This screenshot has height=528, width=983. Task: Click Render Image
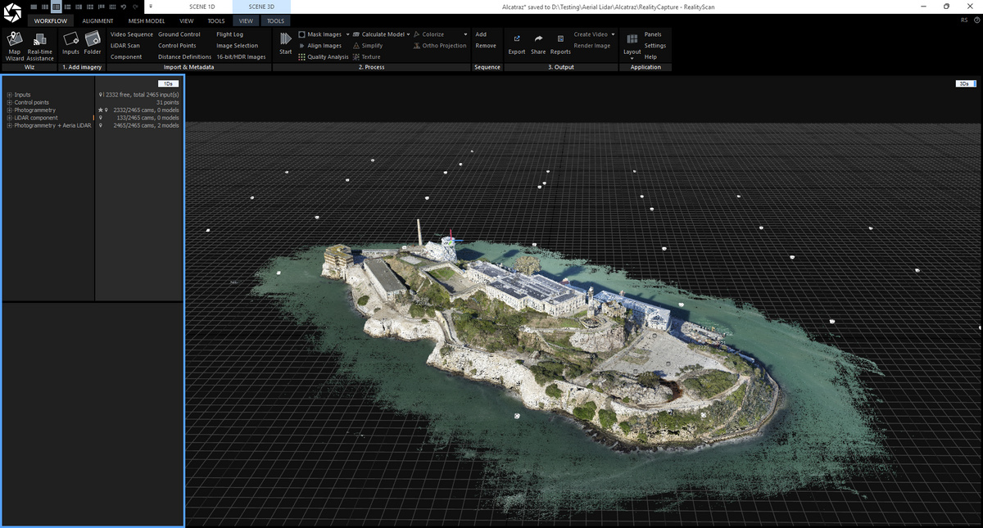coord(592,46)
